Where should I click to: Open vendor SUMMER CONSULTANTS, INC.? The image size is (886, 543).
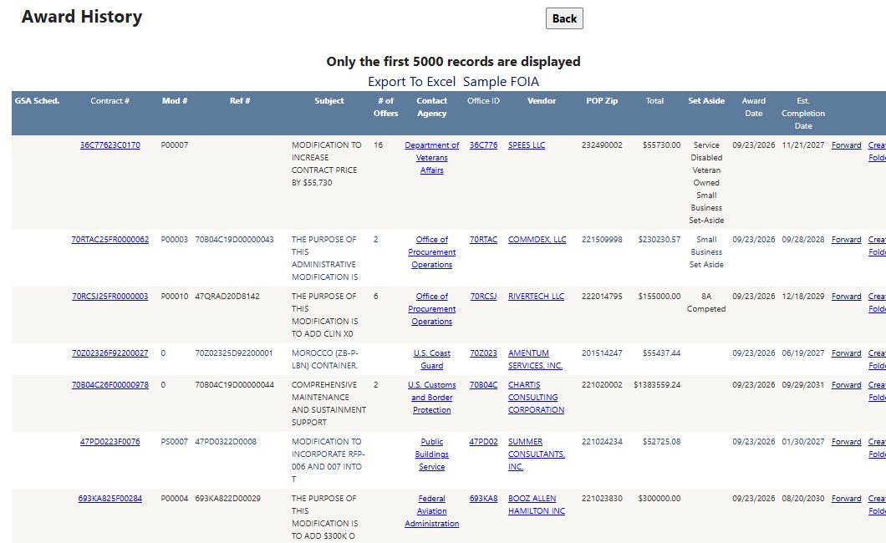537,454
